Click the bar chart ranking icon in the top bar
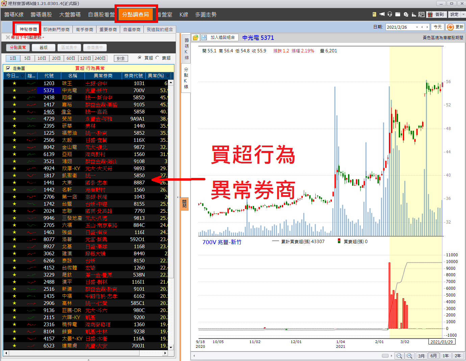 coord(414,15)
